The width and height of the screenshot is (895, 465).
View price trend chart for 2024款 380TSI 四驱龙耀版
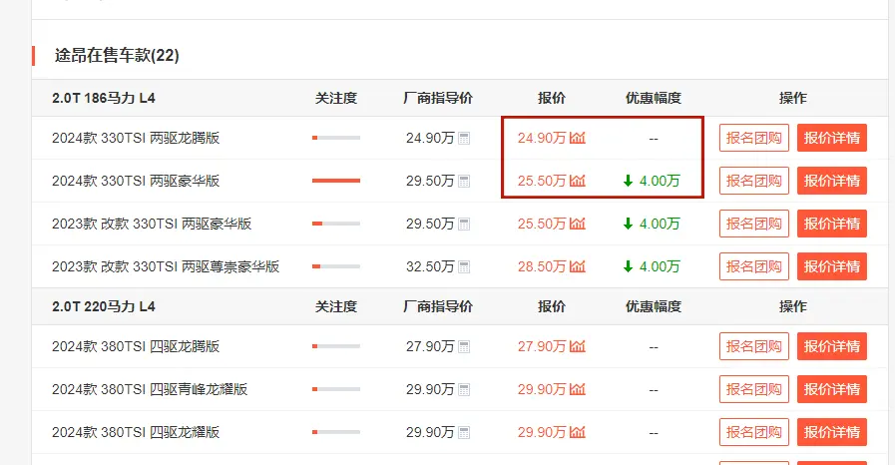(x=578, y=432)
